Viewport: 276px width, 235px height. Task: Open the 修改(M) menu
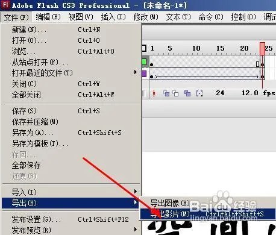146,17
